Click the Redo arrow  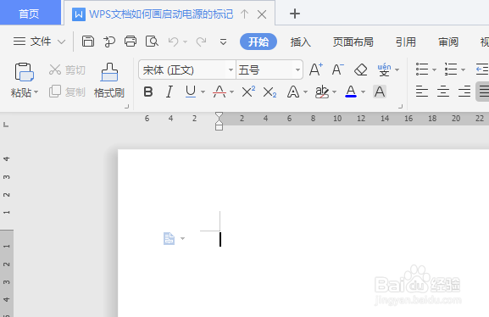pos(201,42)
